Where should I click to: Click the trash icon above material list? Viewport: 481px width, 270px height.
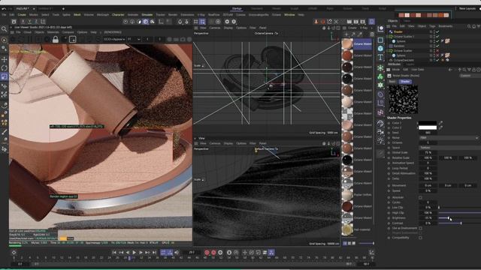tap(372, 34)
